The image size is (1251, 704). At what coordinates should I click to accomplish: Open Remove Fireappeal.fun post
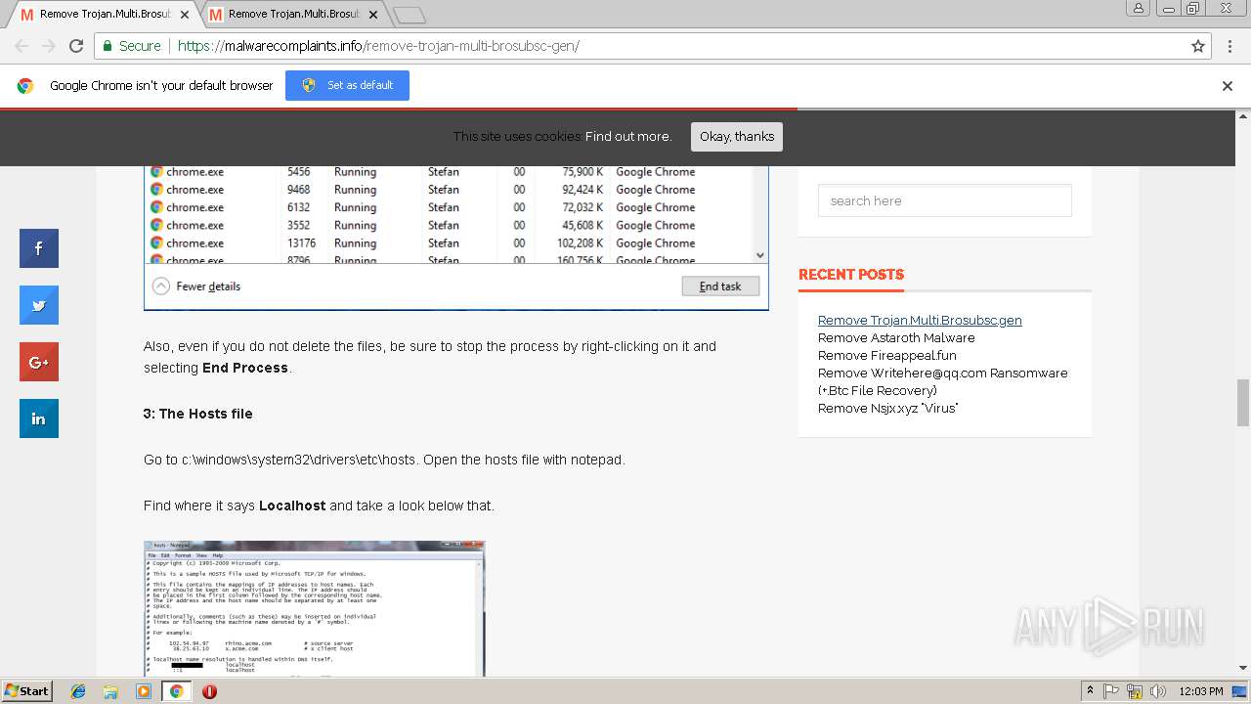887,355
